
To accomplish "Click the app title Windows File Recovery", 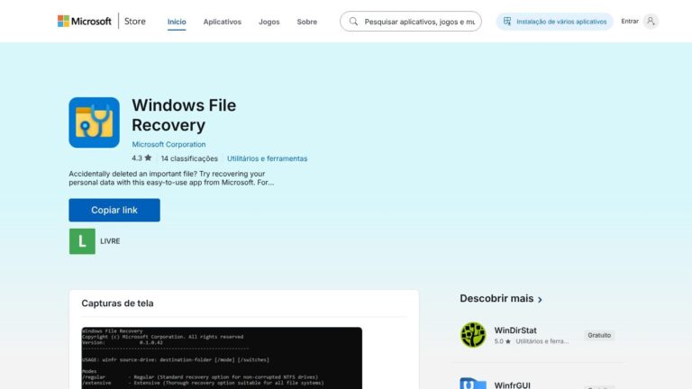I will (184, 115).
